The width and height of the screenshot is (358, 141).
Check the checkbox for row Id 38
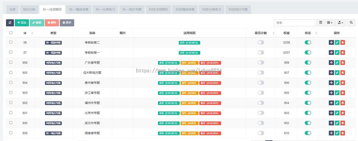[11, 42]
